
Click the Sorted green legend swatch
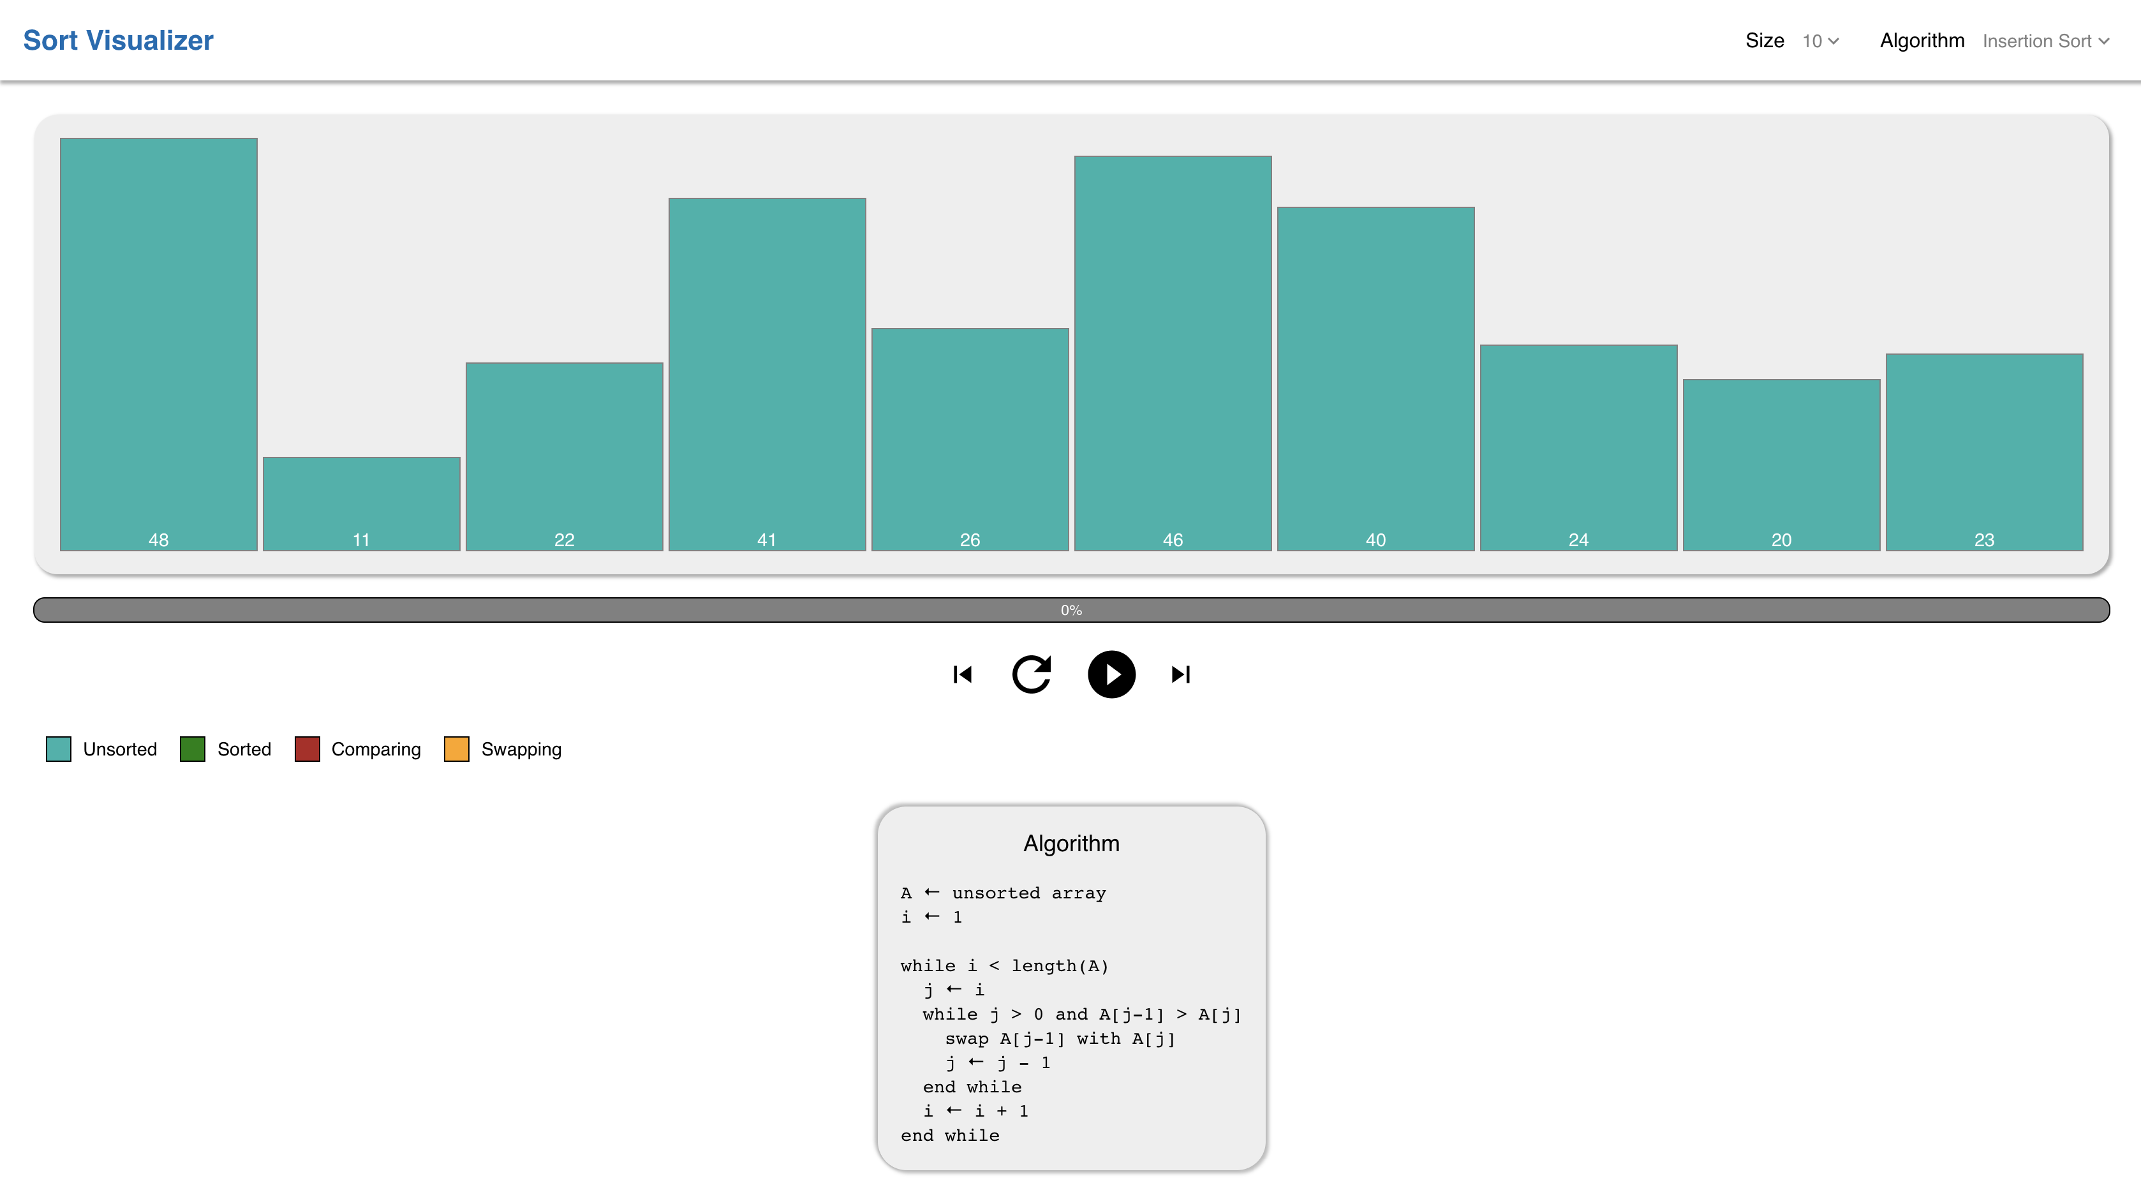tap(192, 749)
